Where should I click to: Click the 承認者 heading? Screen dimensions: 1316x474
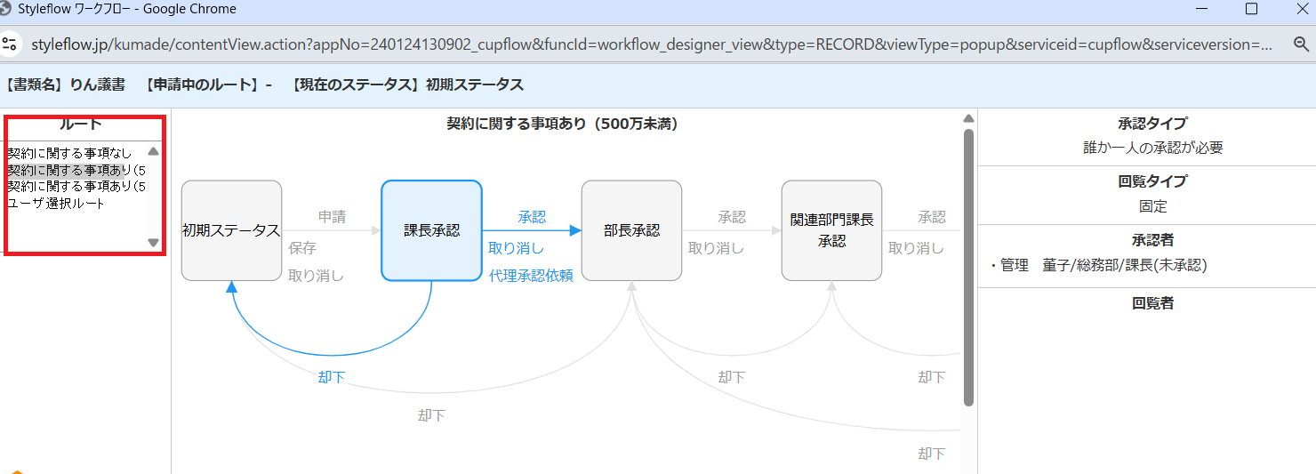coord(1152,240)
